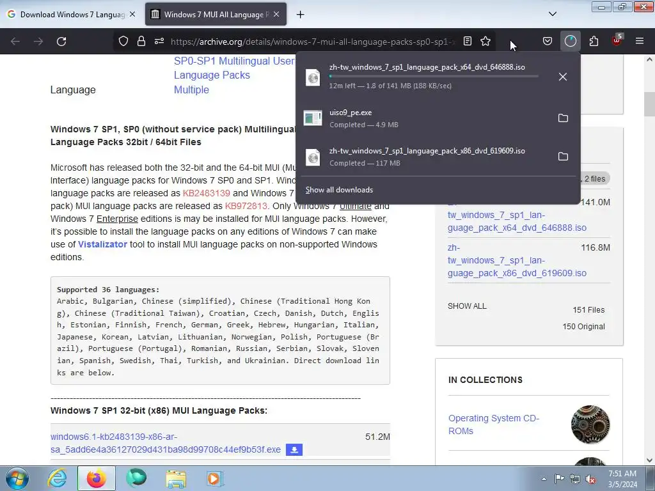Open the Language Packs topic link
655x491 pixels.
[212, 75]
